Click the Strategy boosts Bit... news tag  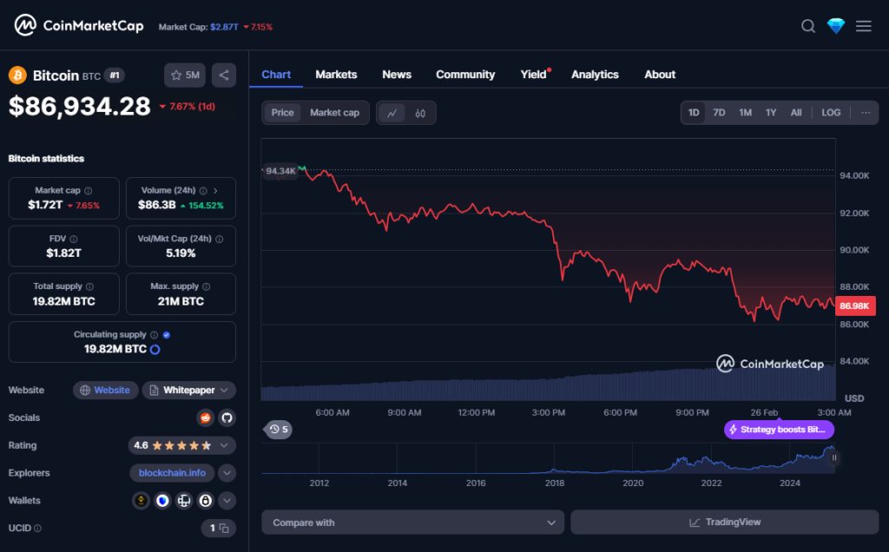click(779, 430)
